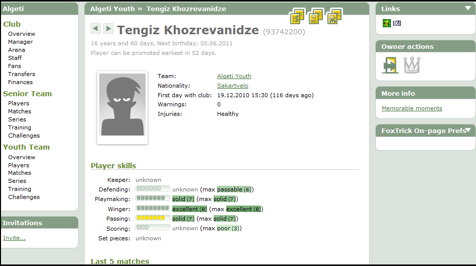Open Youth Team Training page
The width and height of the screenshot is (476, 266).
tap(20, 189)
